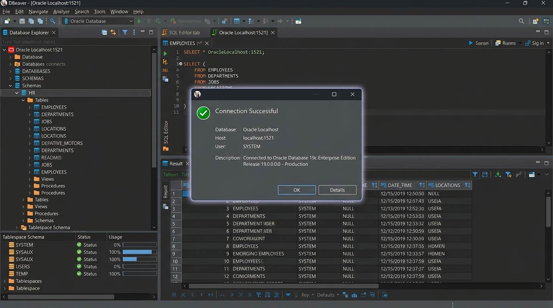Click the previous row arrow in result navigation
The width and height of the screenshot is (553, 308).
pyautogui.click(x=193, y=295)
